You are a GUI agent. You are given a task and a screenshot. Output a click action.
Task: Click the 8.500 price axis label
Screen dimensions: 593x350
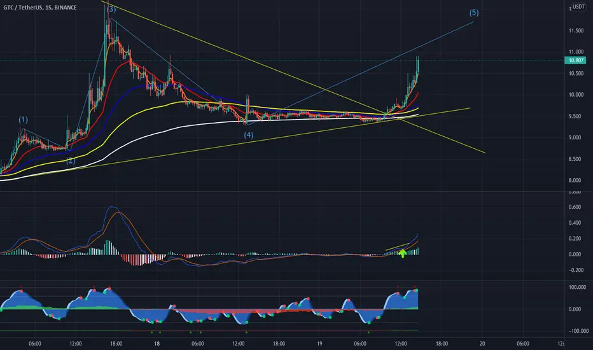(576, 159)
